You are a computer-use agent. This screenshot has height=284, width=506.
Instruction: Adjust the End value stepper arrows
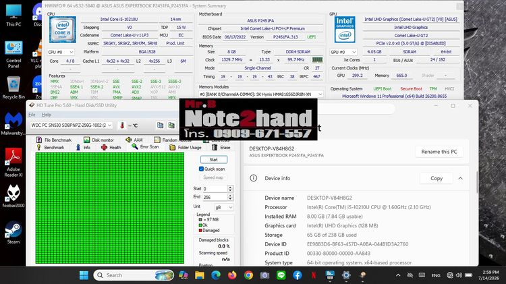(230, 197)
